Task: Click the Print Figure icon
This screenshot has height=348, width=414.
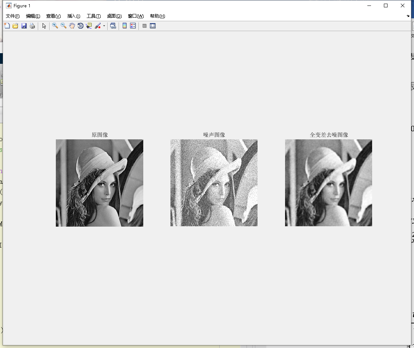Action: (x=32, y=26)
